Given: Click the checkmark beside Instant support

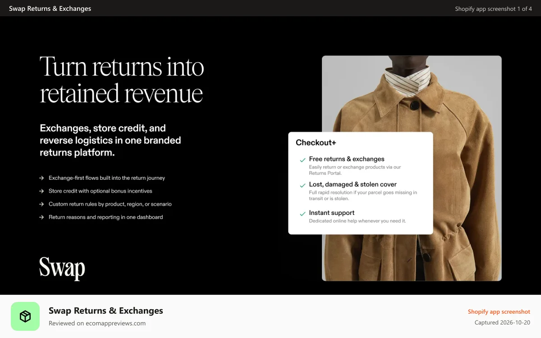Looking at the screenshot, I should pyautogui.click(x=303, y=214).
